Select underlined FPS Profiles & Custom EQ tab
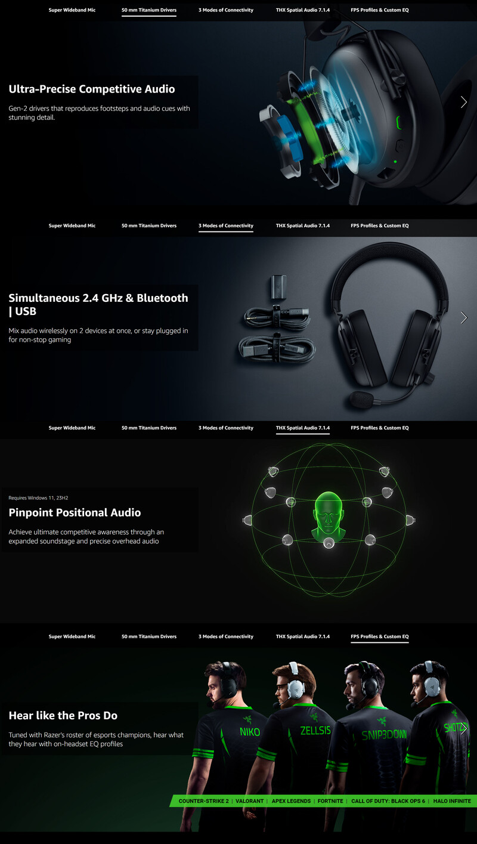 point(380,636)
